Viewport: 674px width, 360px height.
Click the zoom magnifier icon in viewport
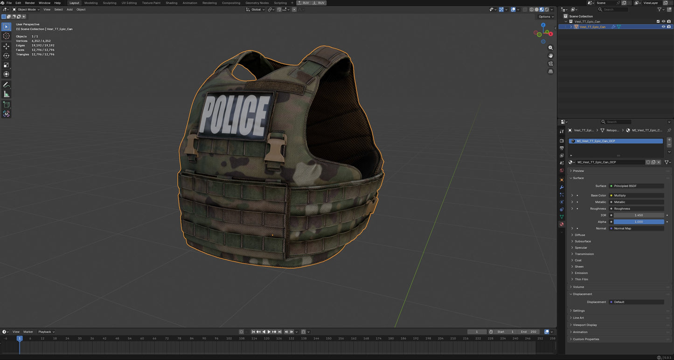[x=550, y=48]
